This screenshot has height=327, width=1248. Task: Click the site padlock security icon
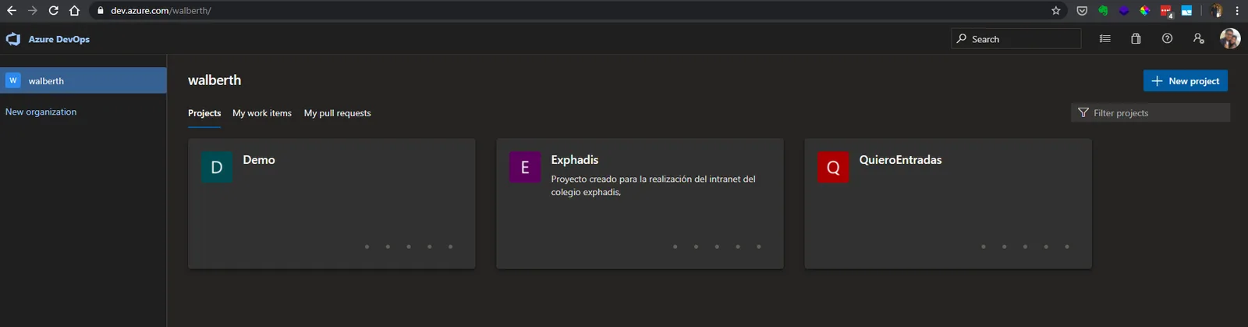pos(101,11)
